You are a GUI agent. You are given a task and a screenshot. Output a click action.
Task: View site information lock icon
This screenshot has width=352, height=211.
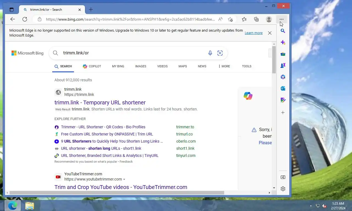click(x=40, y=19)
